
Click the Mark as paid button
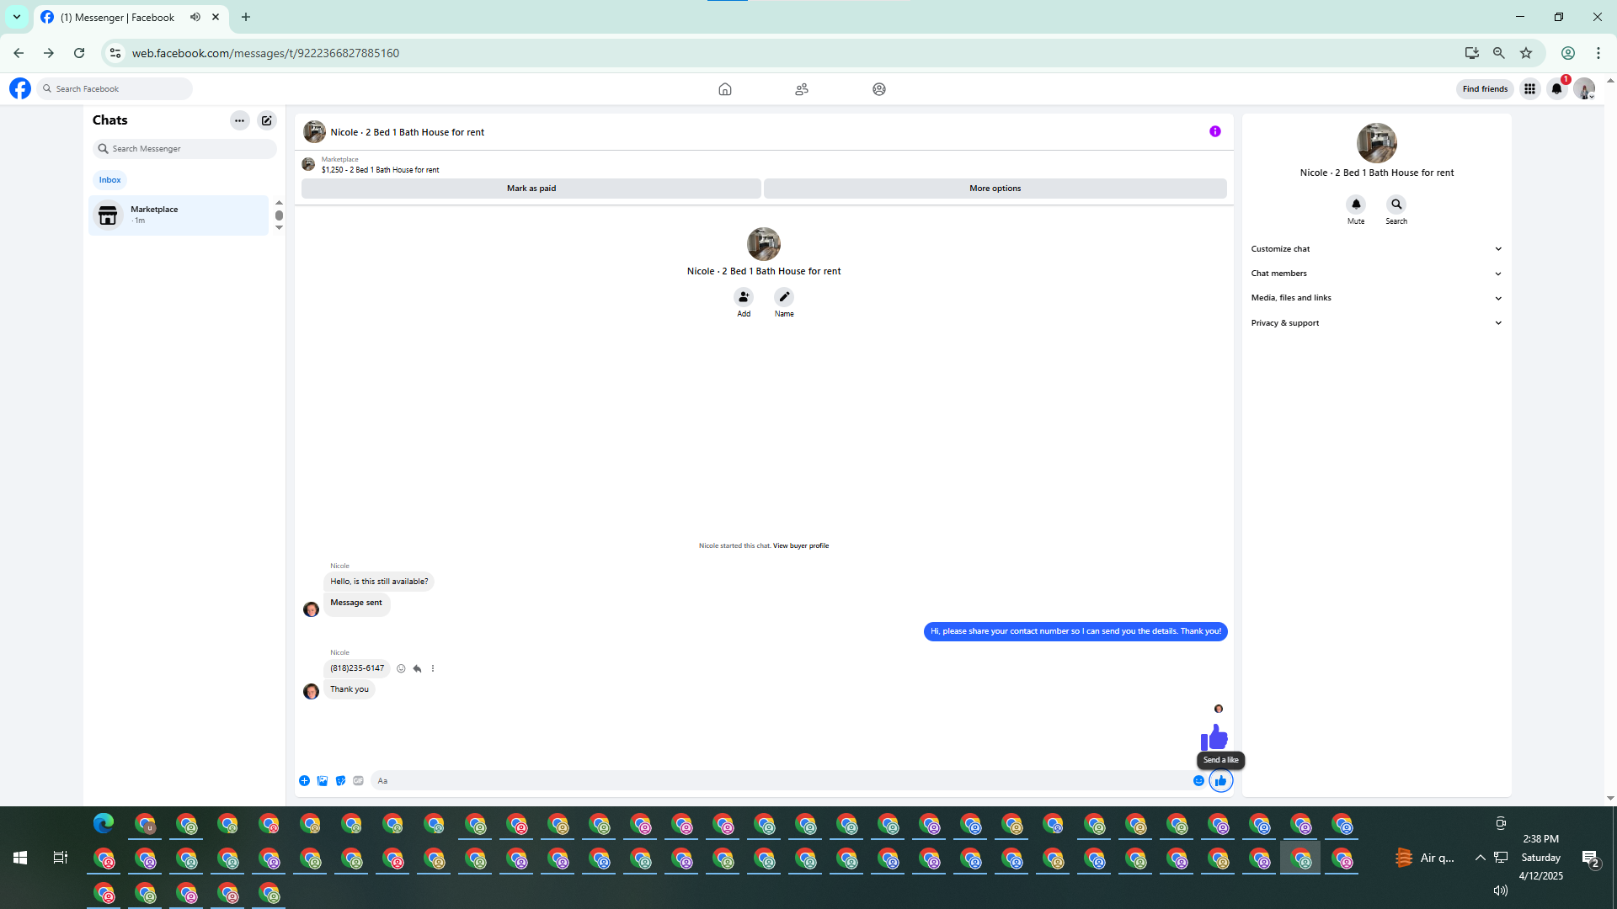(x=531, y=189)
